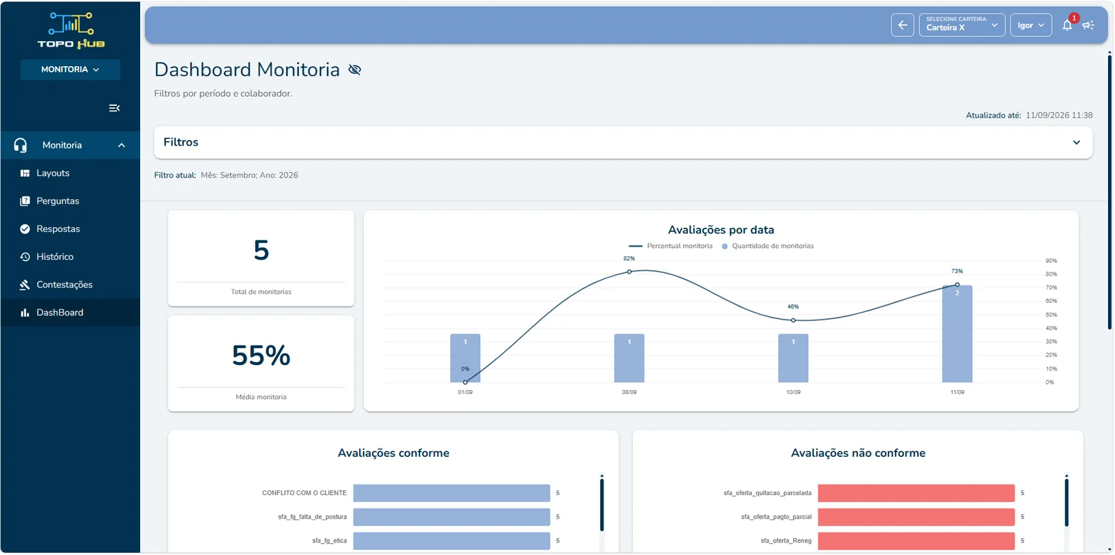Image resolution: width=1115 pixels, height=555 pixels.
Task: Click the Perguntas question icon
Action: tap(25, 201)
